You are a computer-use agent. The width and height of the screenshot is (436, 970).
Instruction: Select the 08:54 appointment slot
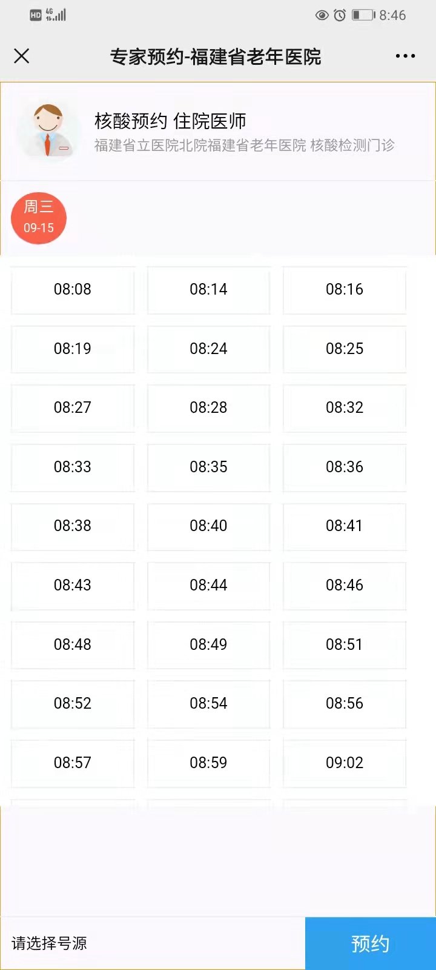coord(208,703)
